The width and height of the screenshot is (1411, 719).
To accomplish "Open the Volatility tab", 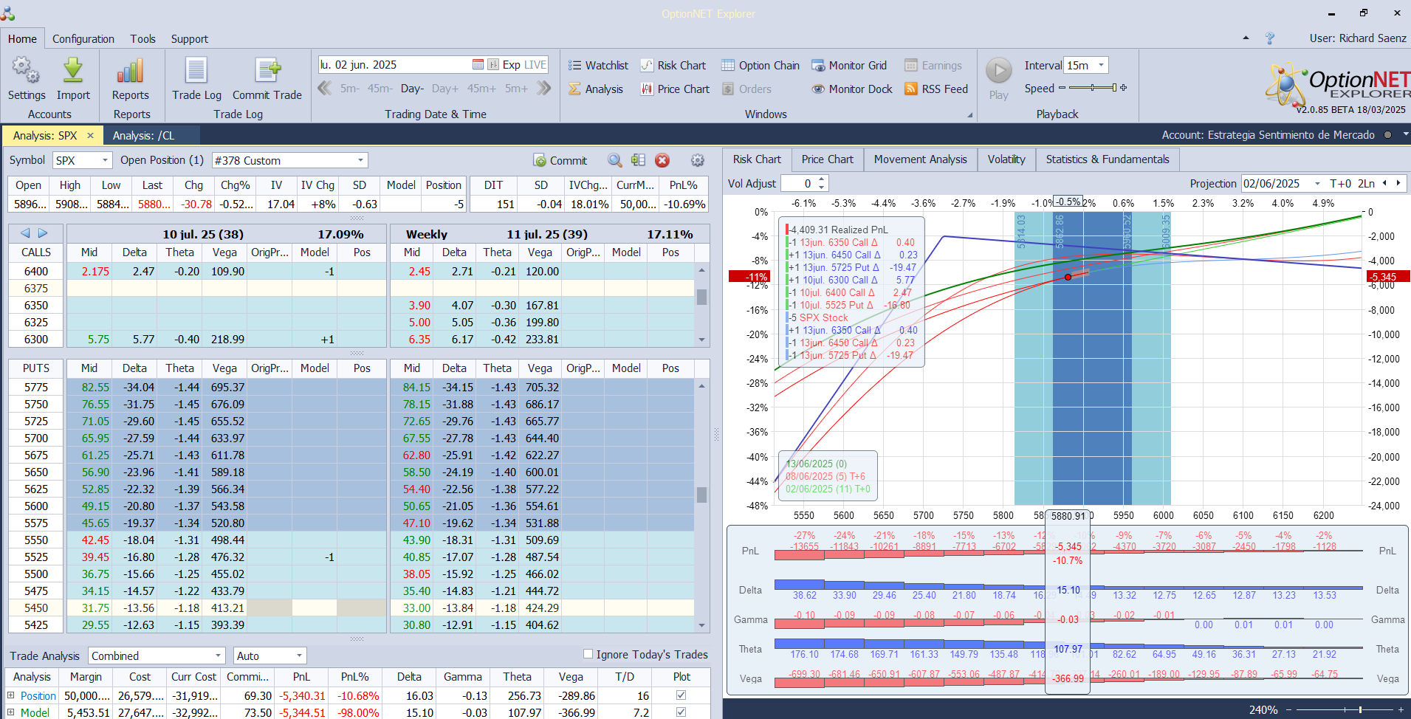I will [1006, 159].
